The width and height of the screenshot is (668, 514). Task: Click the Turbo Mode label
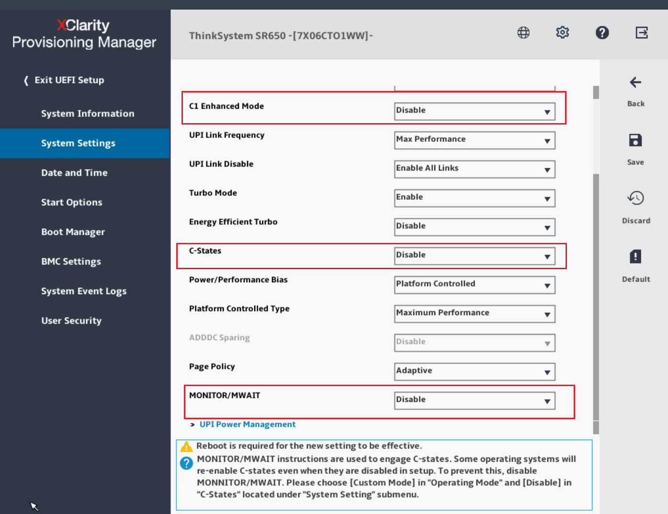[213, 193]
